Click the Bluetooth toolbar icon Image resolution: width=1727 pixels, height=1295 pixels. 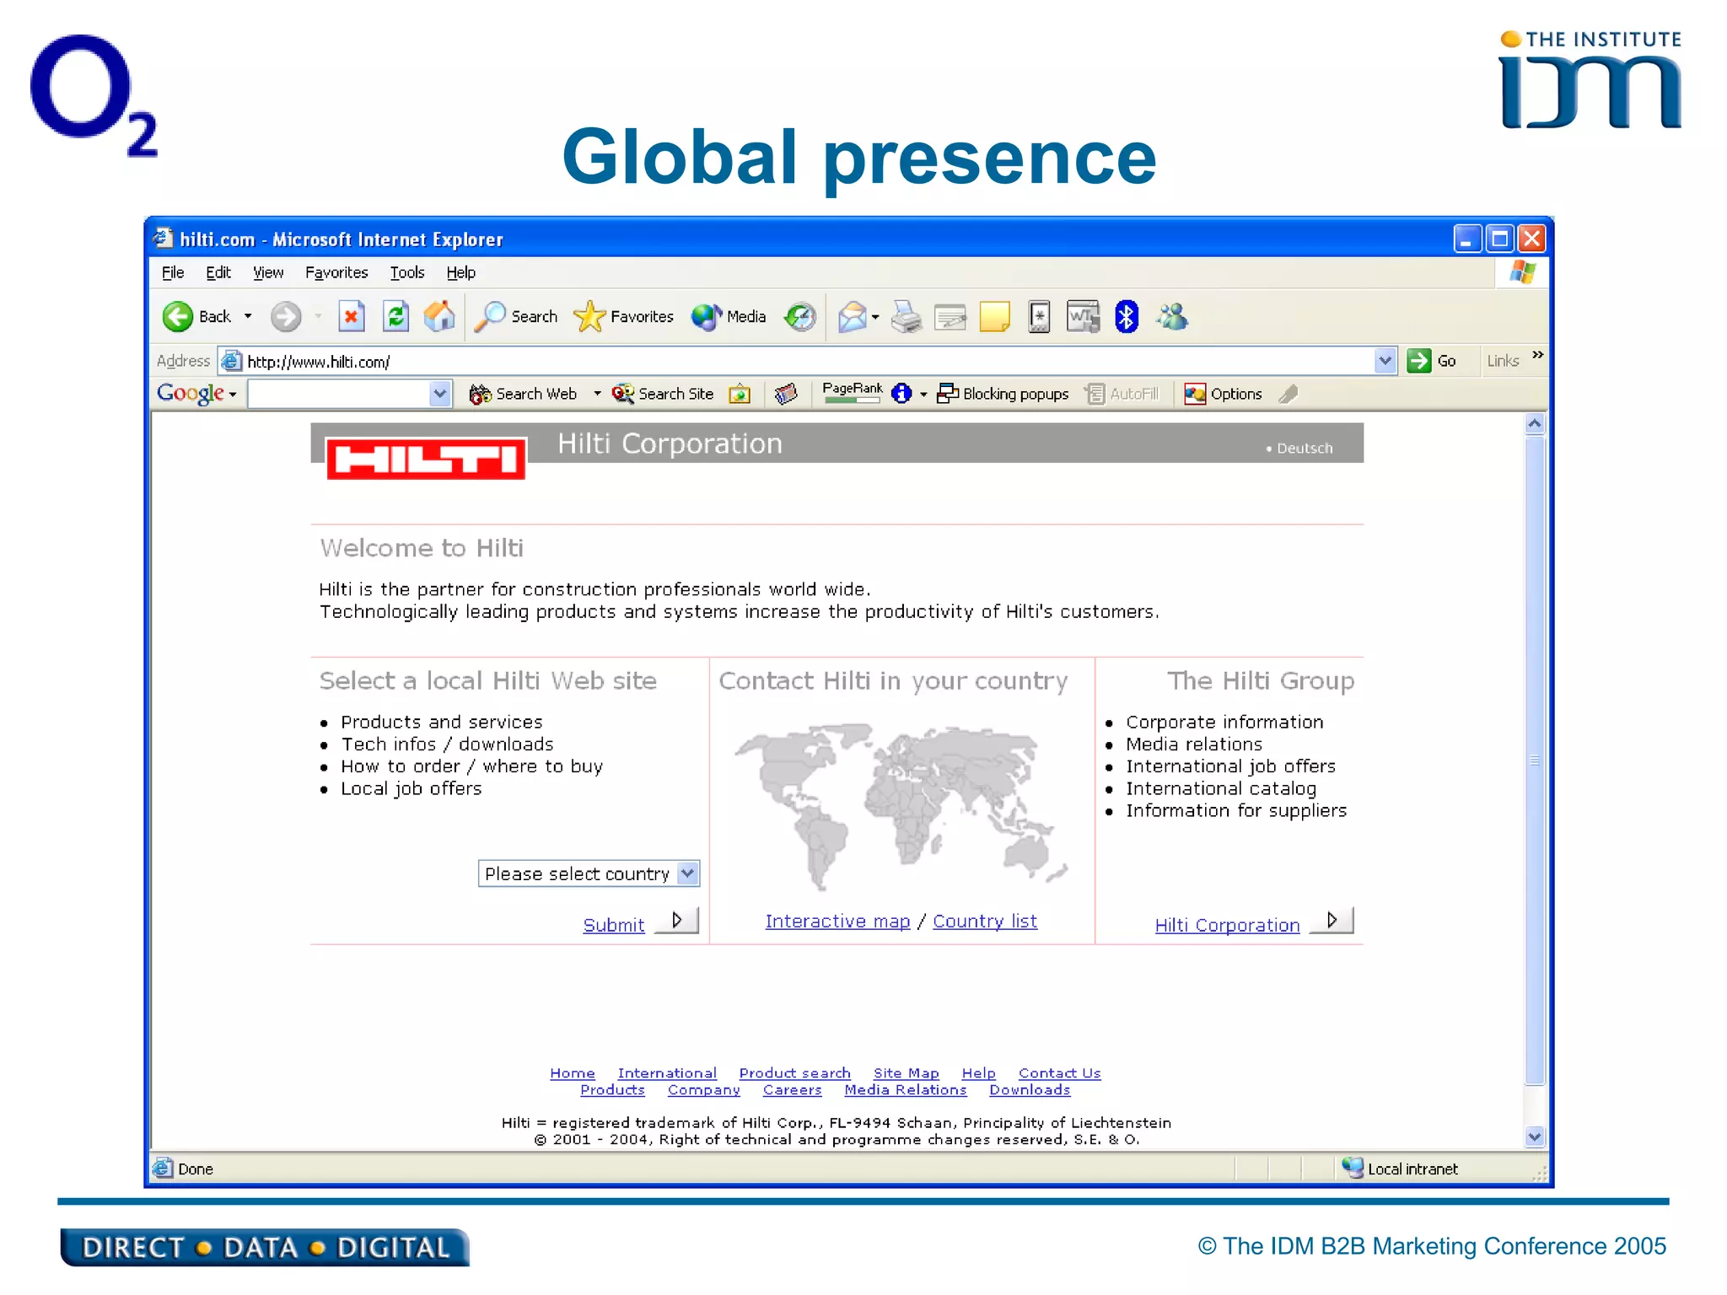(x=1127, y=317)
